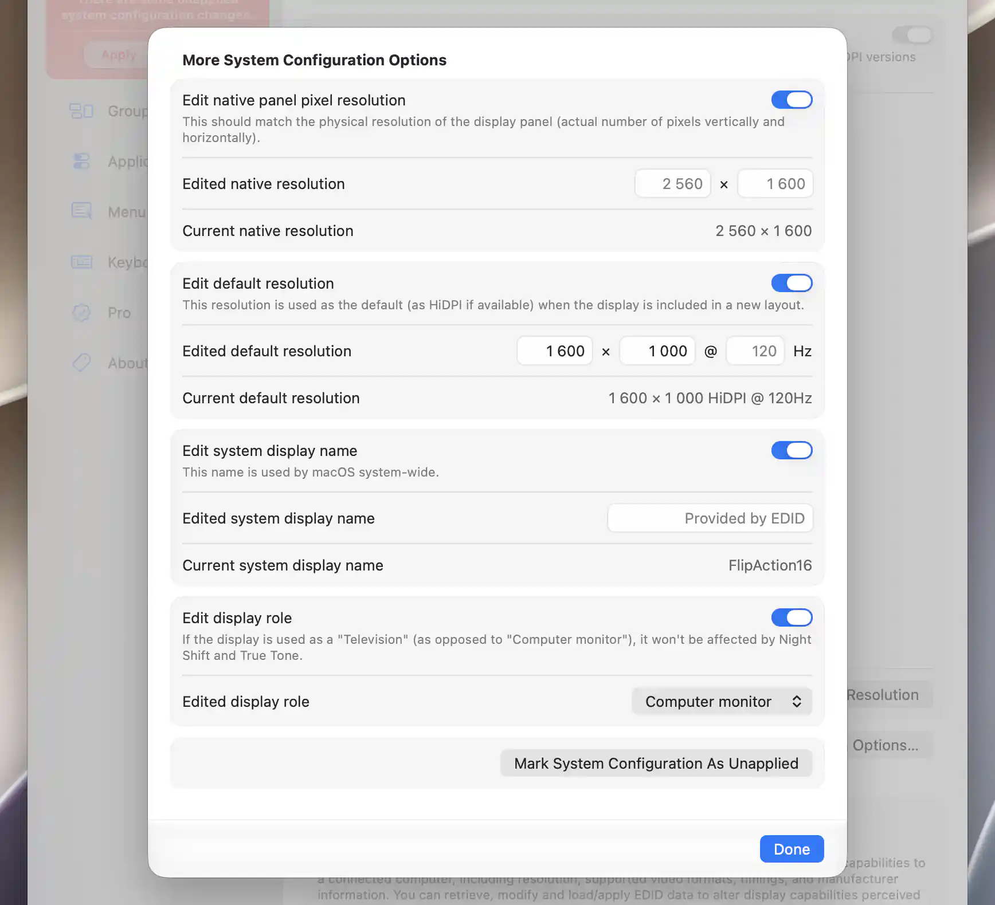Image resolution: width=995 pixels, height=905 pixels.
Task: Click the More System Configuration Options heading
Action: (314, 60)
